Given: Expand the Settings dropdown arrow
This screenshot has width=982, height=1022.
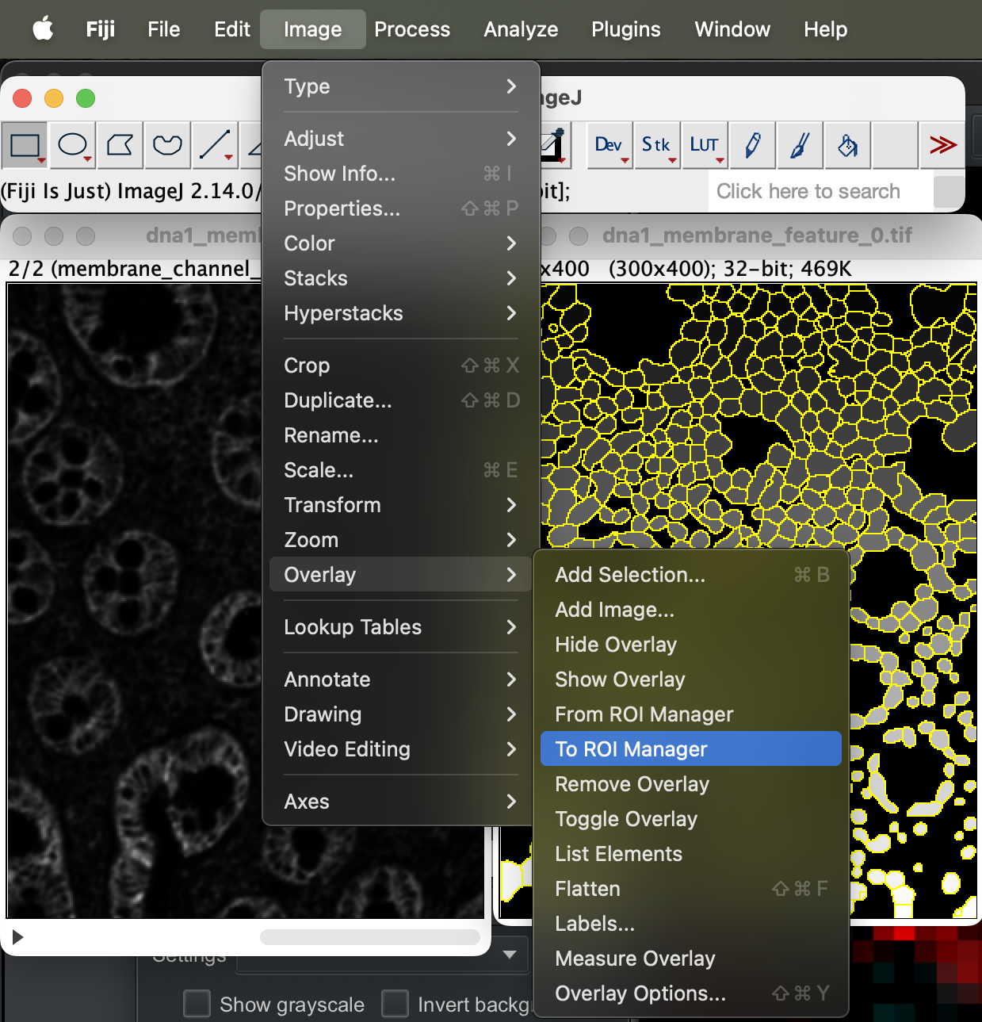Looking at the screenshot, I should (510, 955).
